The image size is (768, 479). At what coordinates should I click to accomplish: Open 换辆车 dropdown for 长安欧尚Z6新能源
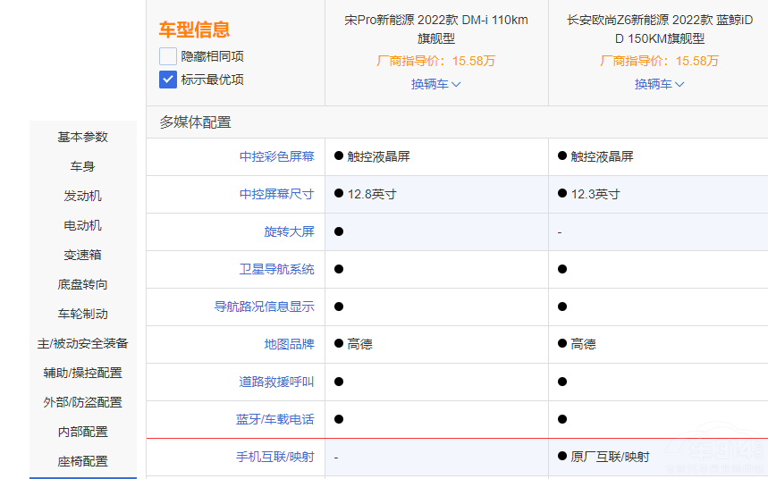(x=659, y=84)
